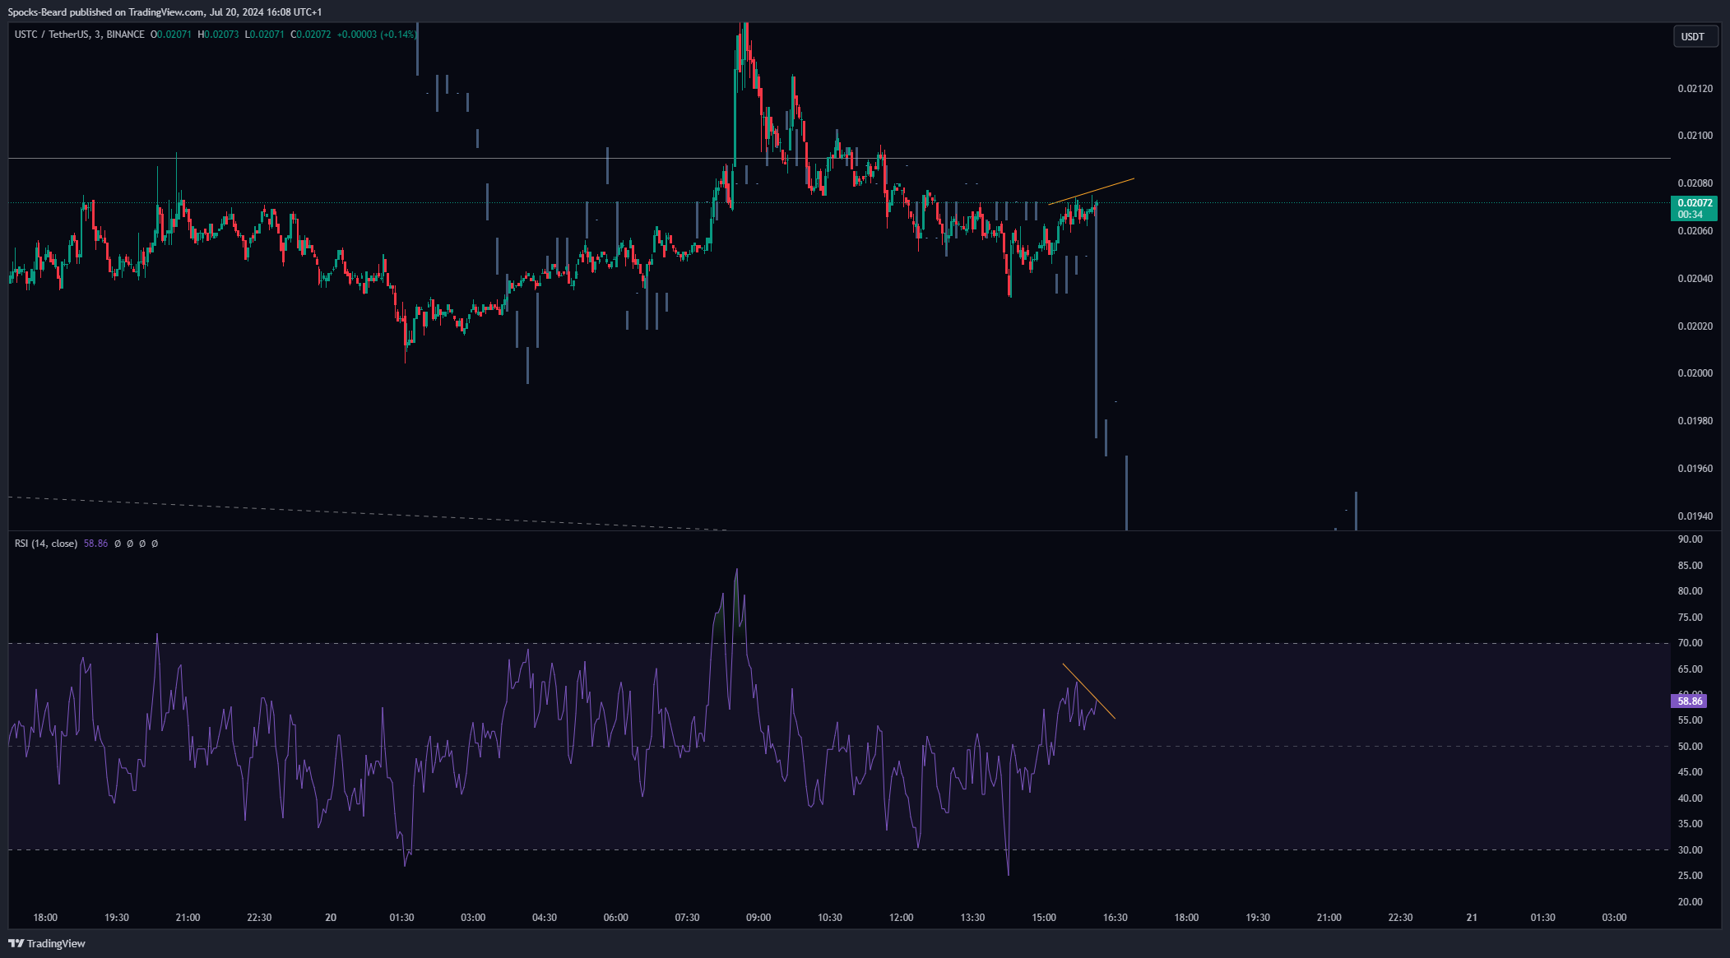Click the 85.00 RSI axis label
This screenshot has width=1730, height=958.
1690,566
